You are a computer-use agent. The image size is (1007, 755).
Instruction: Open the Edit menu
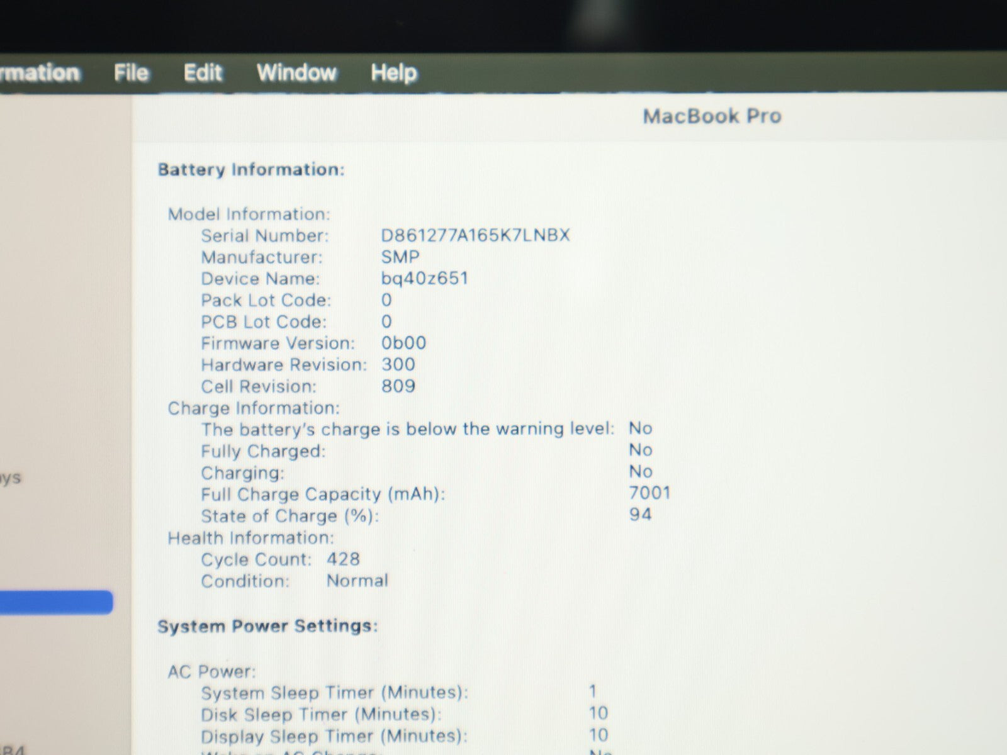click(203, 73)
